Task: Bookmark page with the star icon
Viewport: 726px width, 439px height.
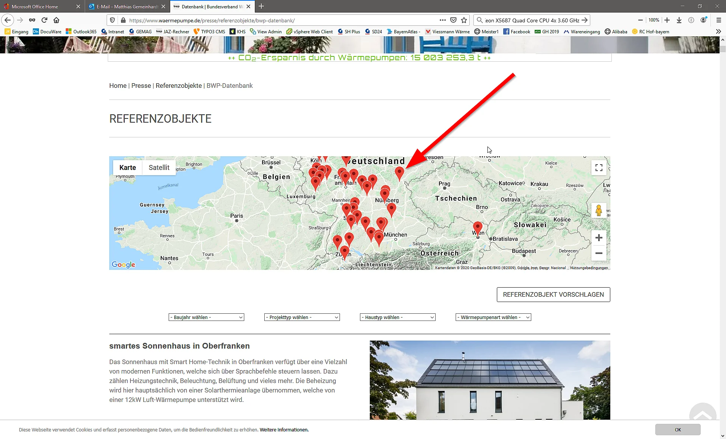Action: 464,20
